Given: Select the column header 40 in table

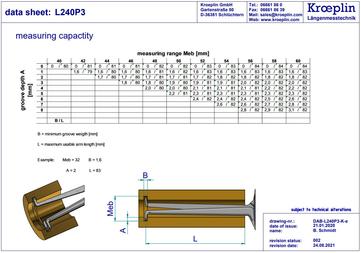Looking at the screenshot, I should coord(59,61).
